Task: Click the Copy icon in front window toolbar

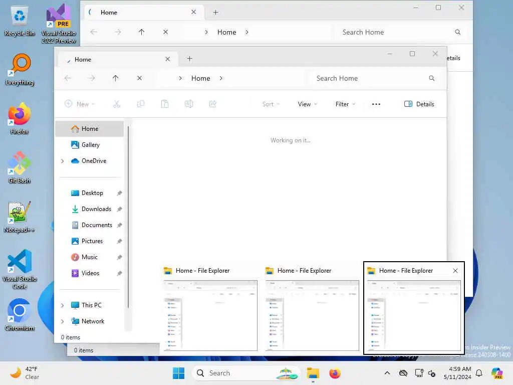Action: tap(141, 104)
